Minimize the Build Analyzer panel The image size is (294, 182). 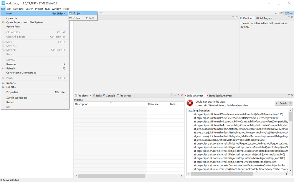[289, 94]
